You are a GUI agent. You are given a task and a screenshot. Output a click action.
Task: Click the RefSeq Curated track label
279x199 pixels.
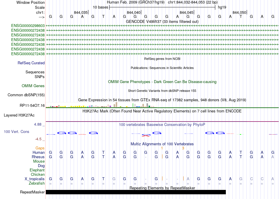(x=31, y=63)
